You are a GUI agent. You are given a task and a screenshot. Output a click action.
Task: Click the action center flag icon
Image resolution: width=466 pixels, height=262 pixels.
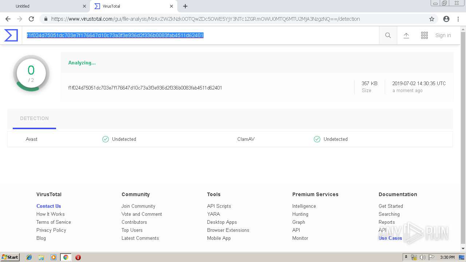coord(431,257)
